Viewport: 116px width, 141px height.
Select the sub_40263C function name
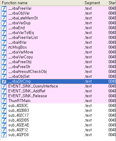tap(18, 106)
